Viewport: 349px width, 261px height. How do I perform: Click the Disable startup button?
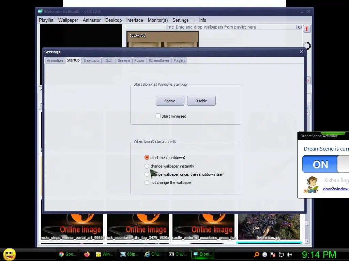tap(201, 101)
